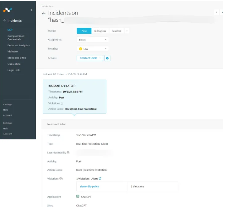
Task: Click ChatGPT value in Site row
Action: [81, 205]
